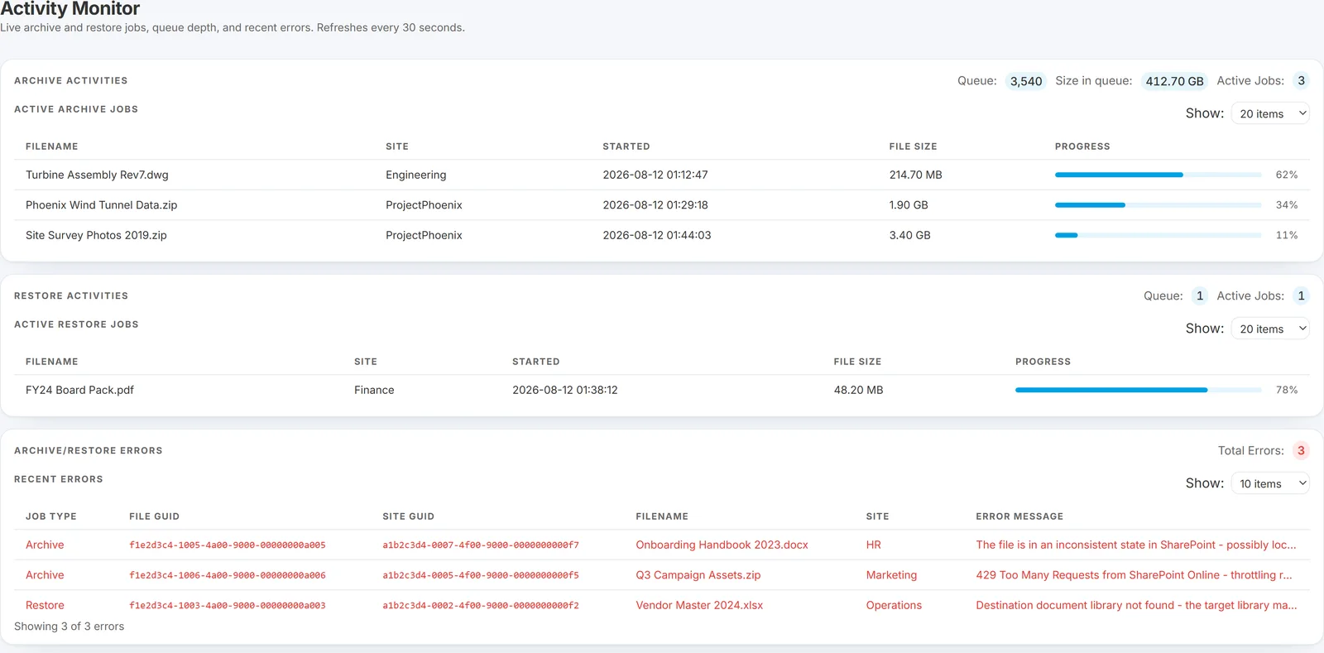Image resolution: width=1324 pixels, height=653 pixels.
Task: Click the 11% progress value
Action: point(1287,235)
